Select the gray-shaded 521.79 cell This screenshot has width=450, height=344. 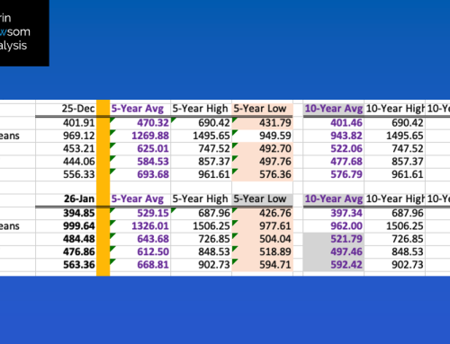[x=334, y=239]
